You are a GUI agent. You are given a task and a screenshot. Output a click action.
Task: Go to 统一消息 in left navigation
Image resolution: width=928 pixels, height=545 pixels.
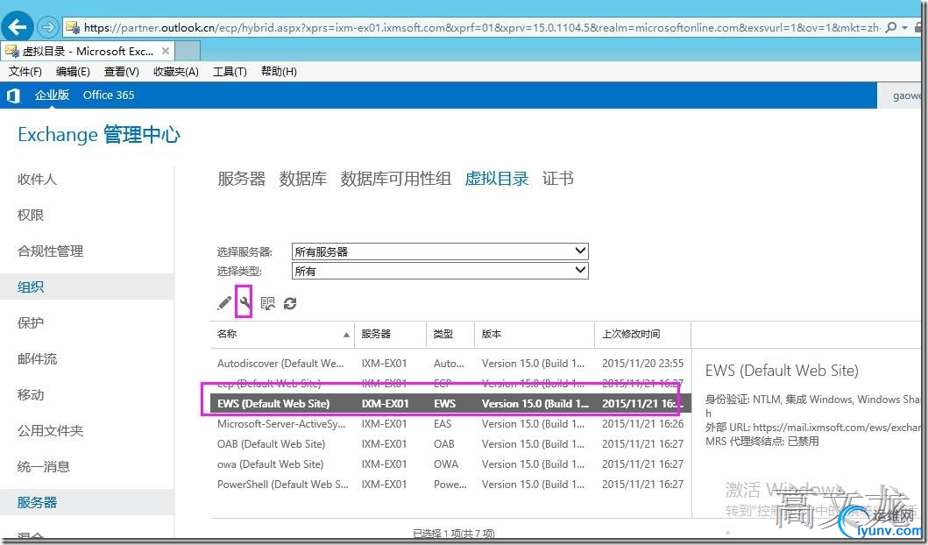click(x=44, y=467)
